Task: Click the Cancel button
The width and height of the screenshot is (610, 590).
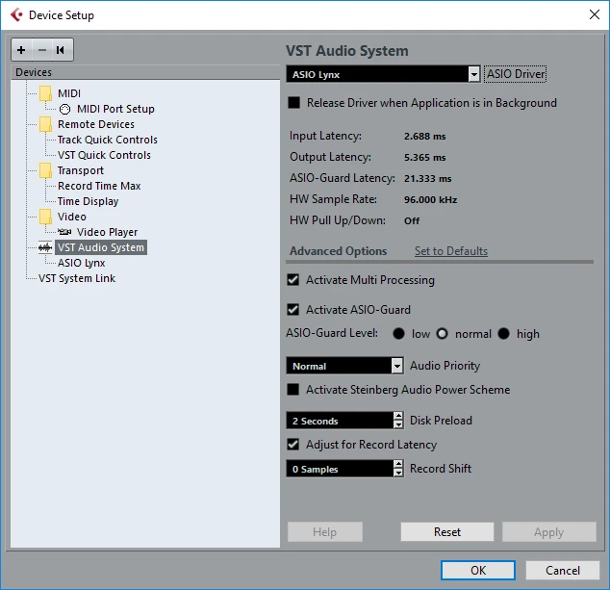Action: 563,570
